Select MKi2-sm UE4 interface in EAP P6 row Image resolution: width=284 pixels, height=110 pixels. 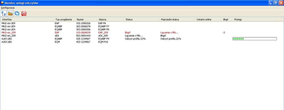(x=8, y=23)
